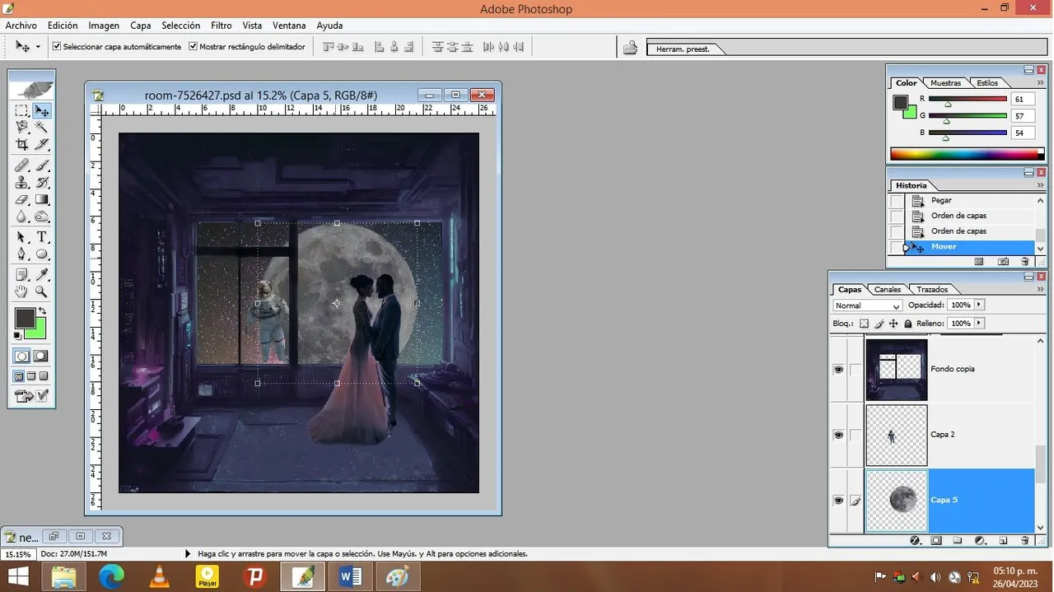
Task: Create a new layer in Capas panel
Action: (x=1003, y=541)
